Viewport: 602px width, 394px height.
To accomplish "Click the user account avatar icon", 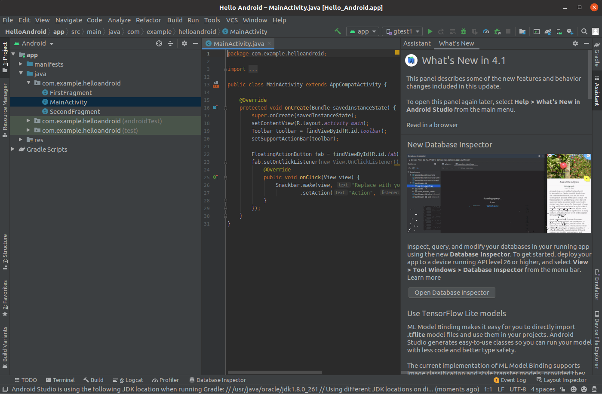I will 596,31.
